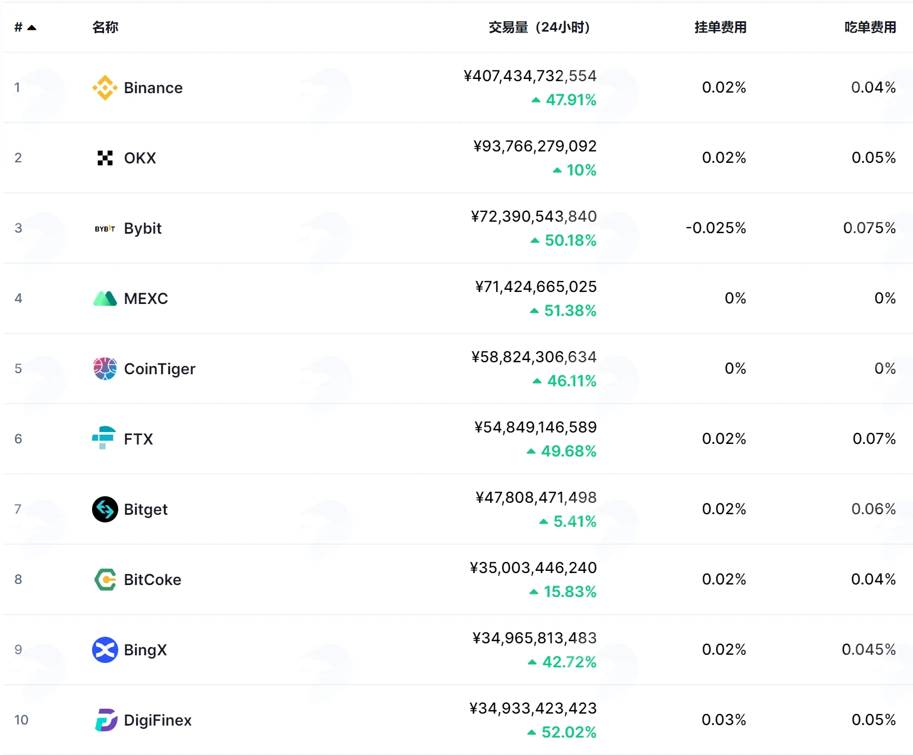Open the Binance exchange name link
Screen dimensions: 913x755
(153, 88)
